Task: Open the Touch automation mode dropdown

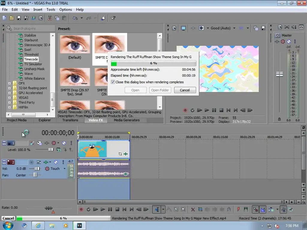Action: tap(64, 169)
